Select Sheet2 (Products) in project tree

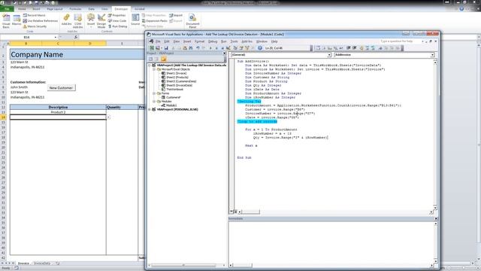point(175,78)
